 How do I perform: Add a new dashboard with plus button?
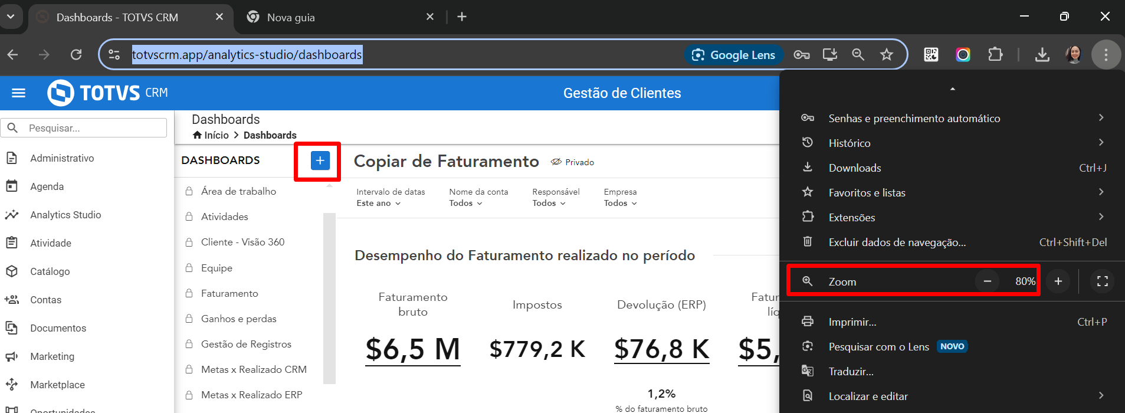pos(320,160)
